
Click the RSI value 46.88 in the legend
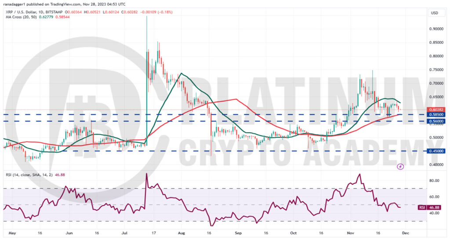(x=60, y=175)
